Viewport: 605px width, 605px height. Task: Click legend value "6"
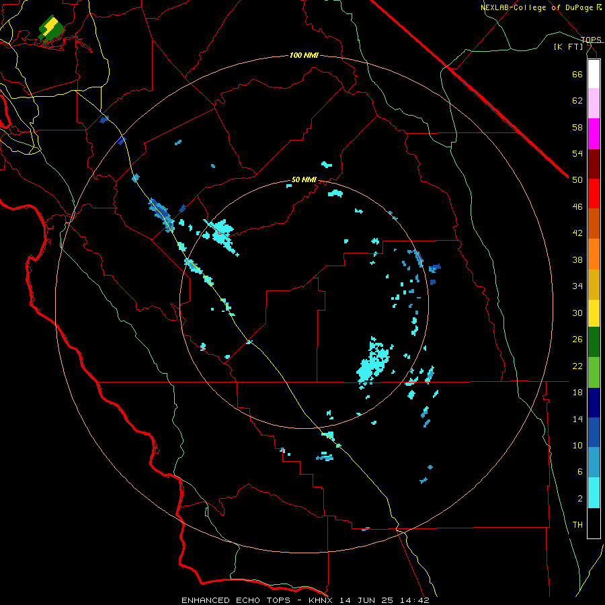coord(579,472)
